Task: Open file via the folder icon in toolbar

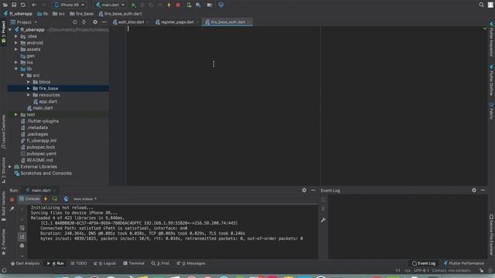Action: [x=5, y=5]
